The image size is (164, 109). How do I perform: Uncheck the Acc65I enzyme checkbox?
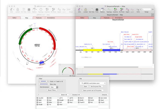point(37,98)
